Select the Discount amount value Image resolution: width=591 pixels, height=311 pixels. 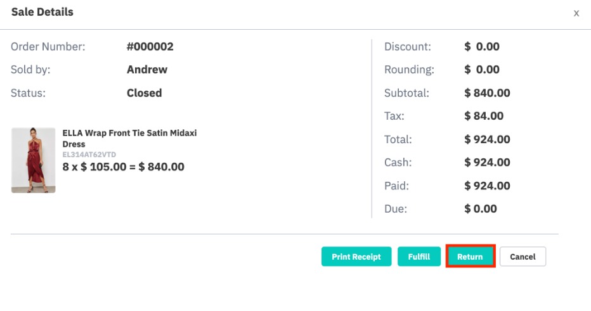click(482, 46)
